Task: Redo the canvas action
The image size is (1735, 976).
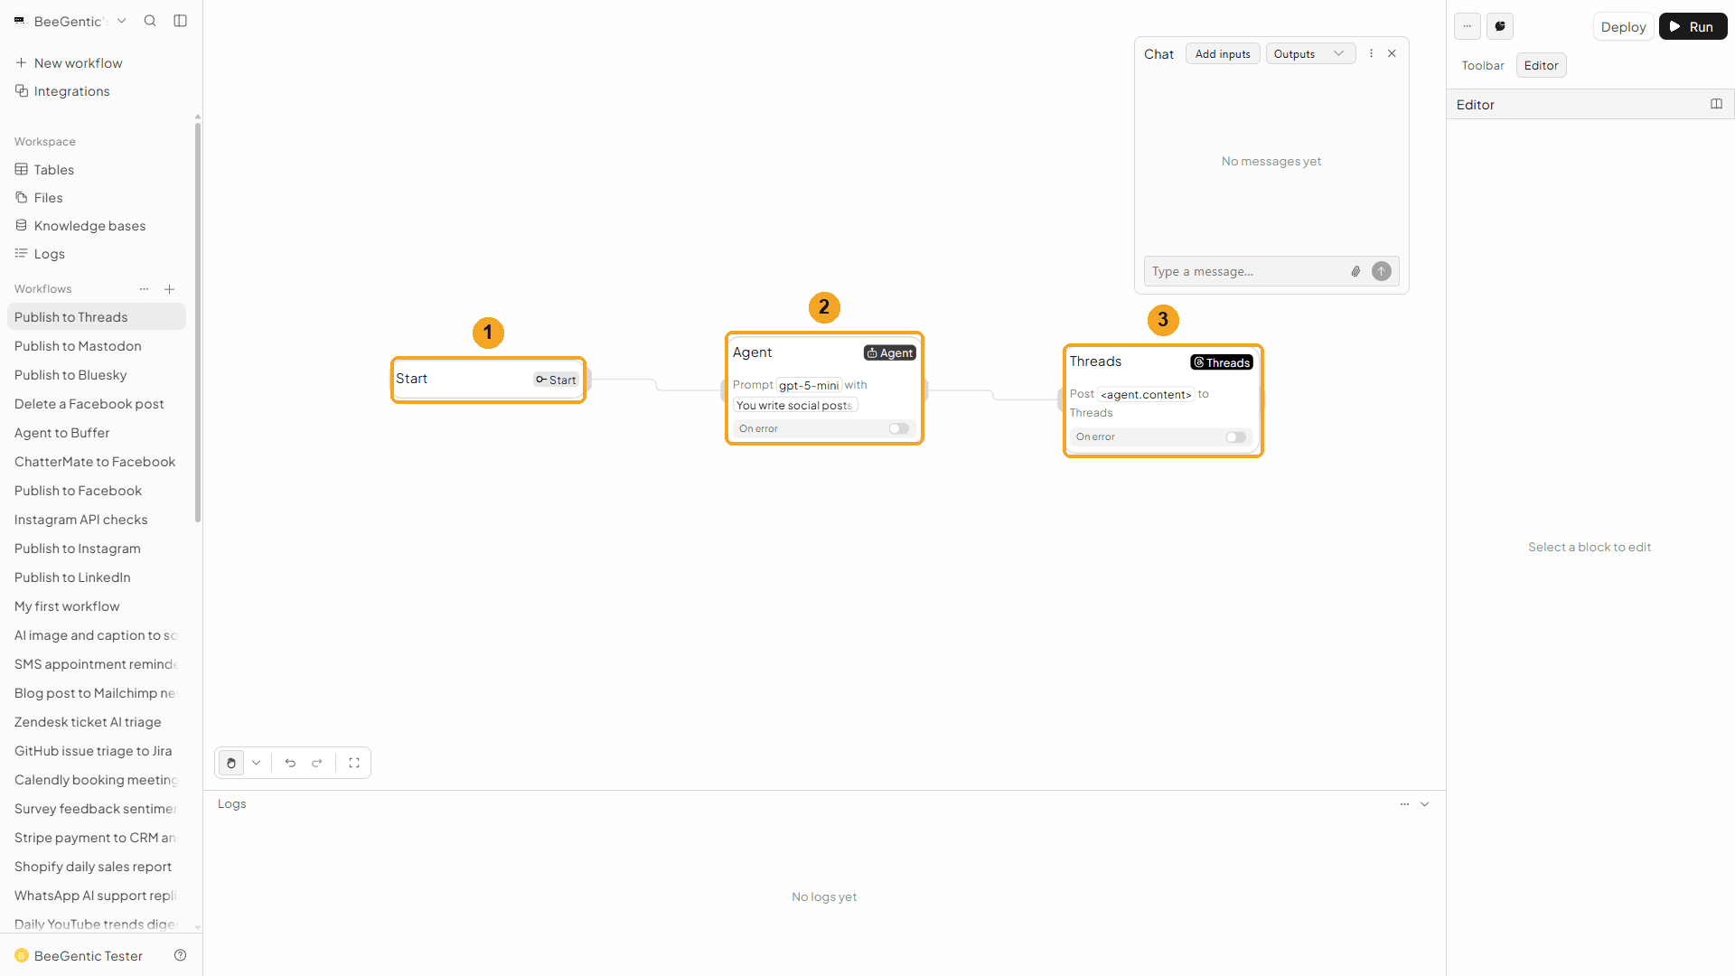Action: click(317, 763)
